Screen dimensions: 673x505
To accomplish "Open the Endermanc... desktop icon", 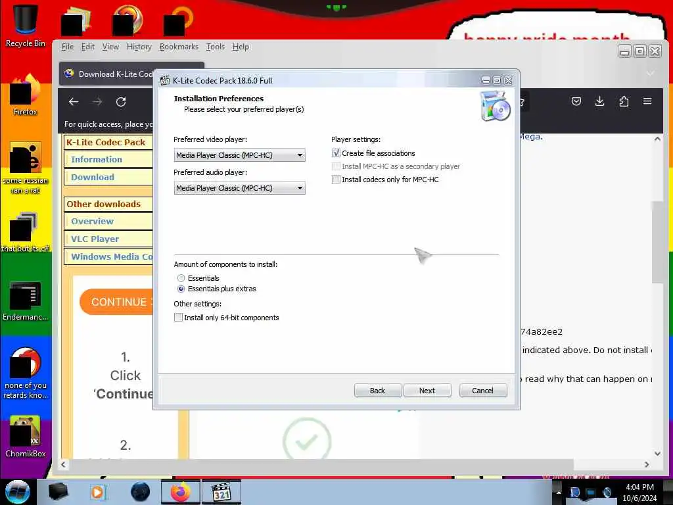I will [x=26, y=301].
